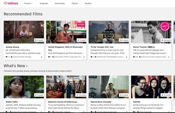175x113 pixels.
Task: Click the FITUR badge on Untold Singapore
Action: 81,25
